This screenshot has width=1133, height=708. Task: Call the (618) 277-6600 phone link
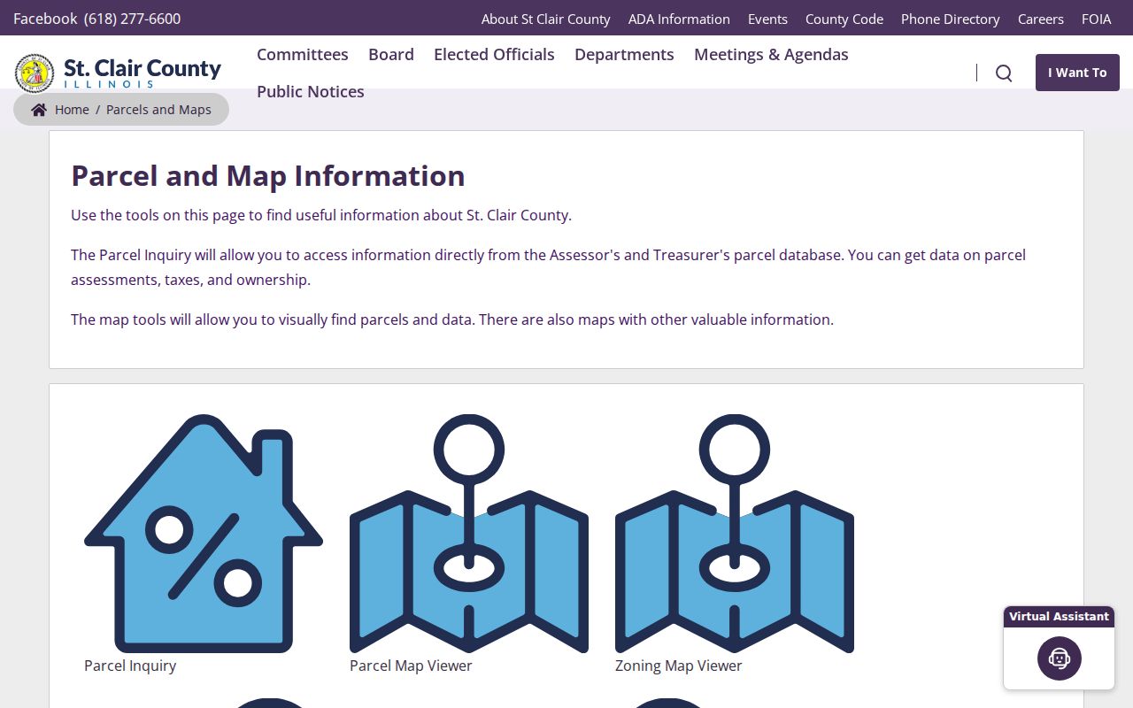coord(132,19)
